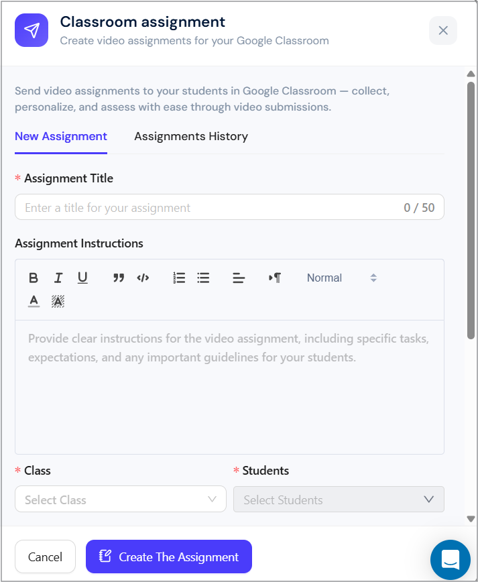Focus the Assignment Title input field
The width and height of the screenshot is (478, 582).
coord(229,207)
